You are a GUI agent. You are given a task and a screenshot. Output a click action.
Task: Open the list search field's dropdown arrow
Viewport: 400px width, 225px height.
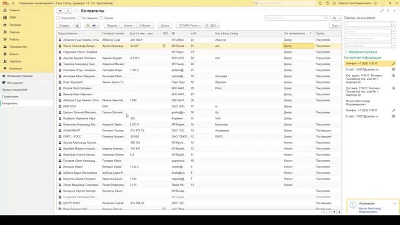point(327,18)
